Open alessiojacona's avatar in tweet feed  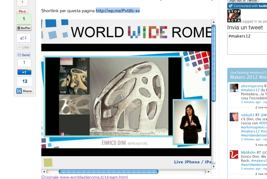click(x=234, y=88)
